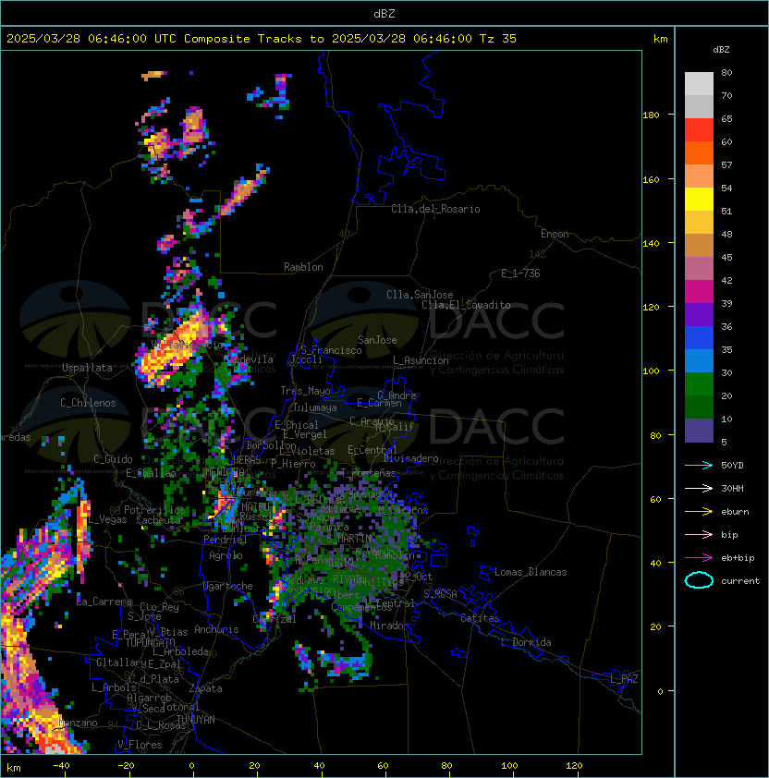
Task: Click the magenta eb+bip arrow in legend
Action: click(699, 558)
